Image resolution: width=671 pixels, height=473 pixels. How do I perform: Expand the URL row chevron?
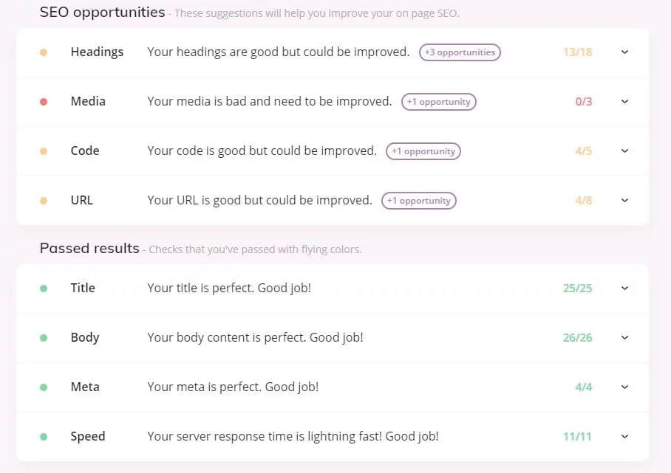tap(624, 201)
